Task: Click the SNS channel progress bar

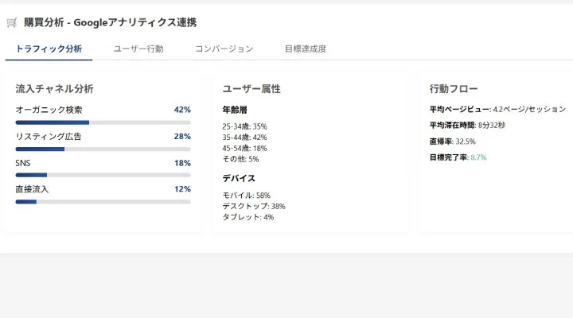Action: coord(103,175)
